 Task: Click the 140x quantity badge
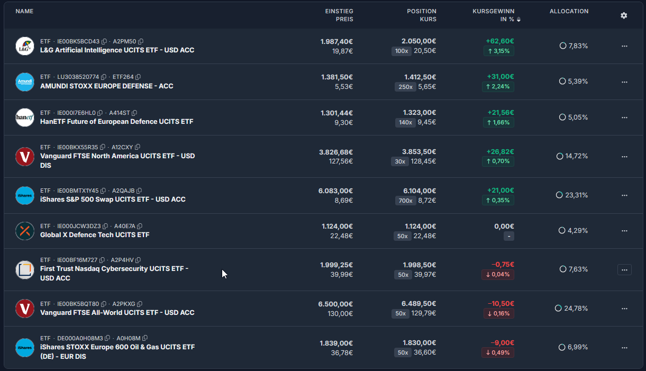pos(405,123)
